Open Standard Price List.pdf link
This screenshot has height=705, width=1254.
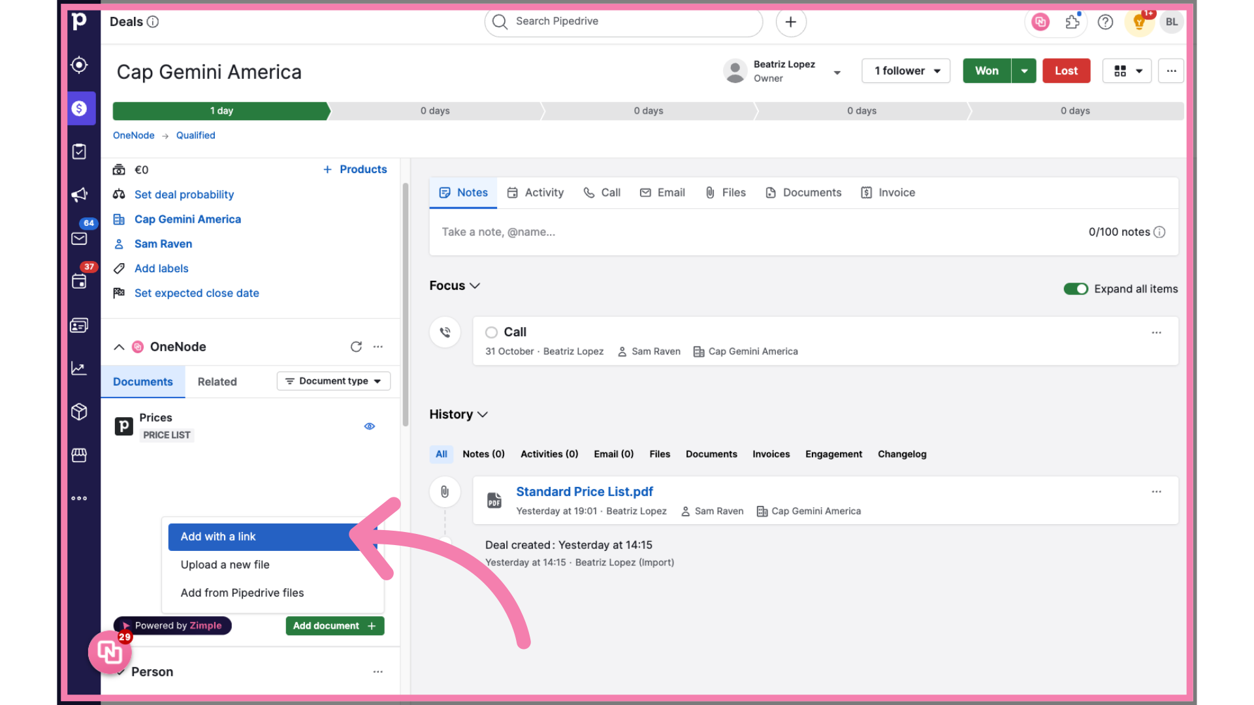[584, 492]
